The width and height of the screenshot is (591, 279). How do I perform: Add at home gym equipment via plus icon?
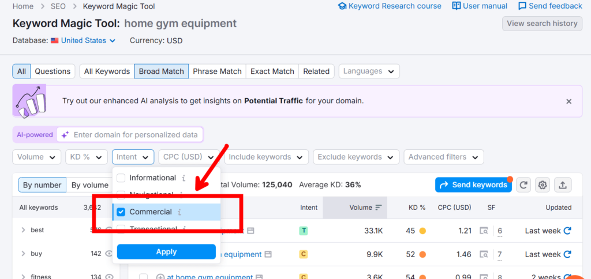coord(160,277)
